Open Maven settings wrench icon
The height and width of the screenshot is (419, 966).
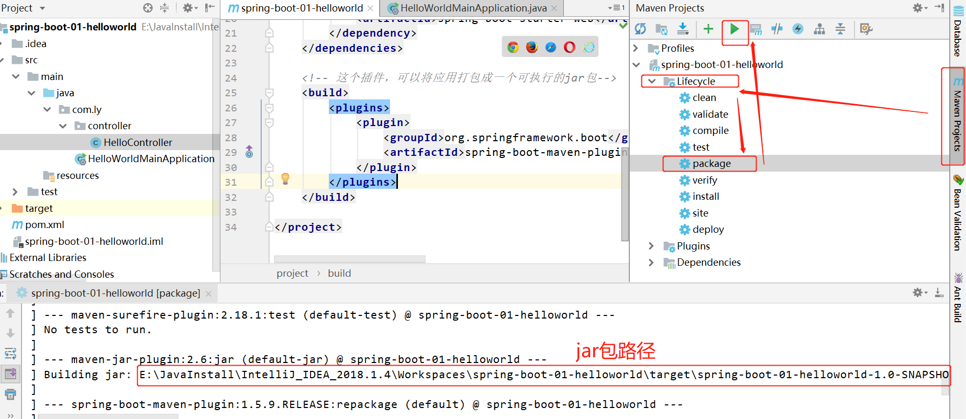click(866, 29)
